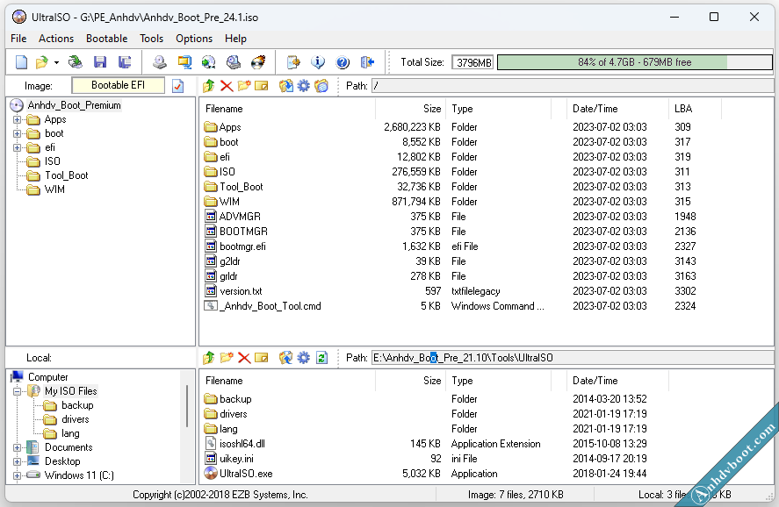This screenshot has width=779, height=507.
Task: Click Up folder icon in image toolbar
Action: pos(208,86)
